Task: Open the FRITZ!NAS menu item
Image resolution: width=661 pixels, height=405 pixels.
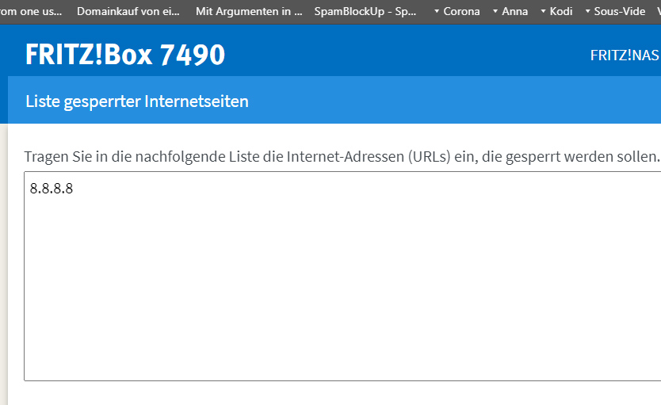Action: 625,55
